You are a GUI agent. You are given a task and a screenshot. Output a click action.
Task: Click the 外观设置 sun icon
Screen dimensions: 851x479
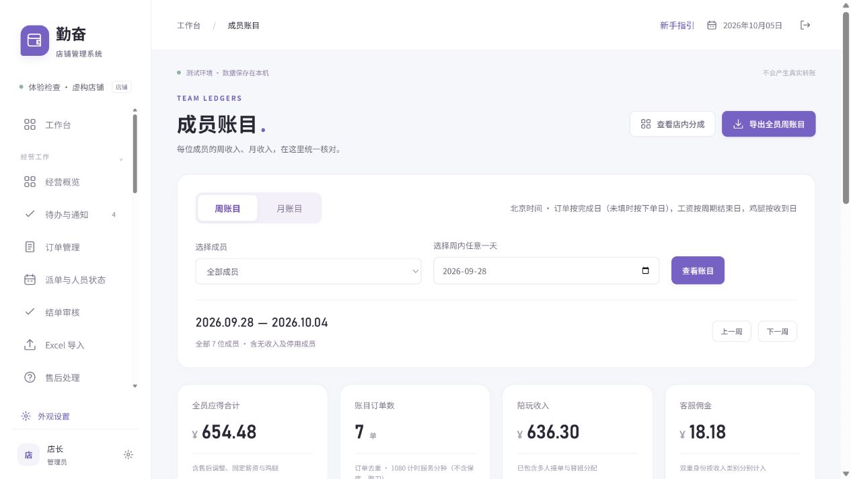(x=26, y=416)
